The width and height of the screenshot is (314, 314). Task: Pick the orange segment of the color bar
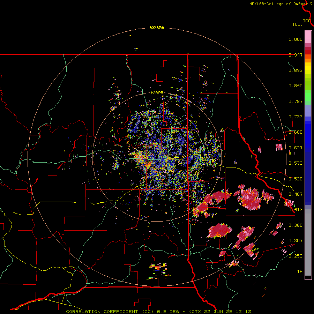(x=308, y=60)
